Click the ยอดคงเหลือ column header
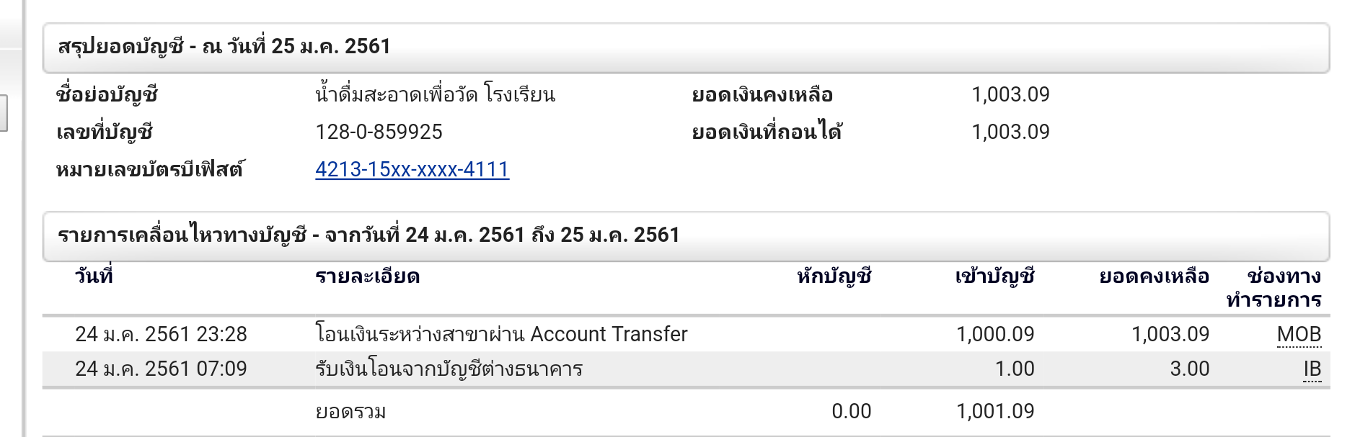 1154,276
